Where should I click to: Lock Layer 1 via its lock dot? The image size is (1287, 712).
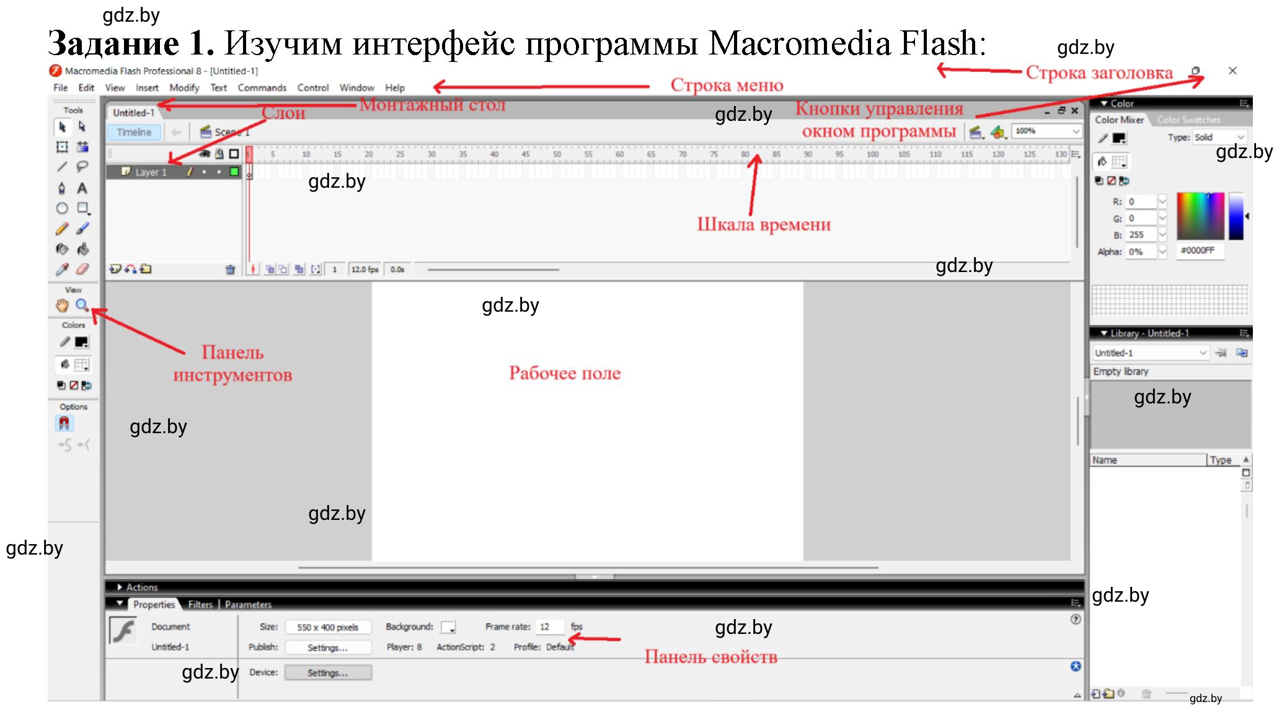(x=219, y=172)
